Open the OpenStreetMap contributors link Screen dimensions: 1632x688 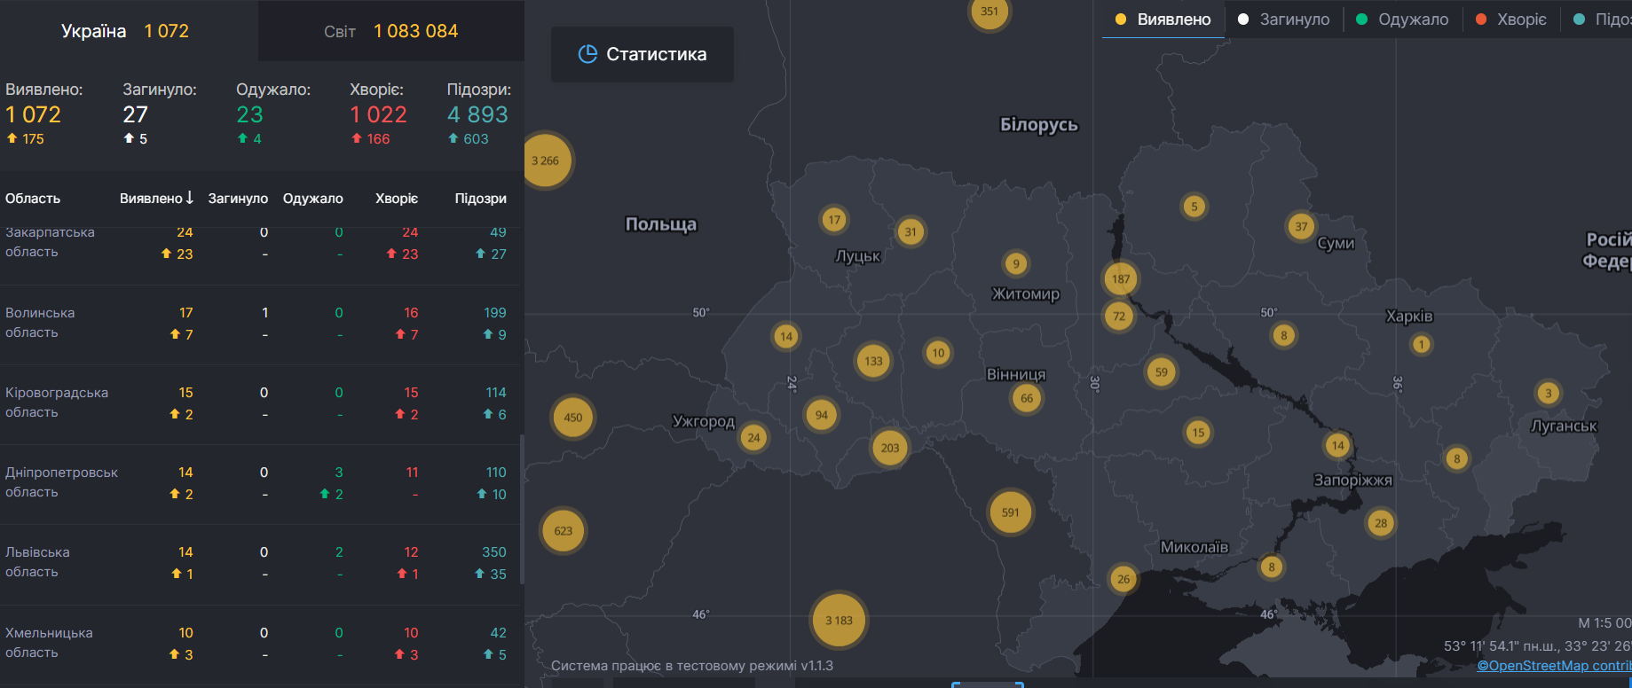[1553, 666]
